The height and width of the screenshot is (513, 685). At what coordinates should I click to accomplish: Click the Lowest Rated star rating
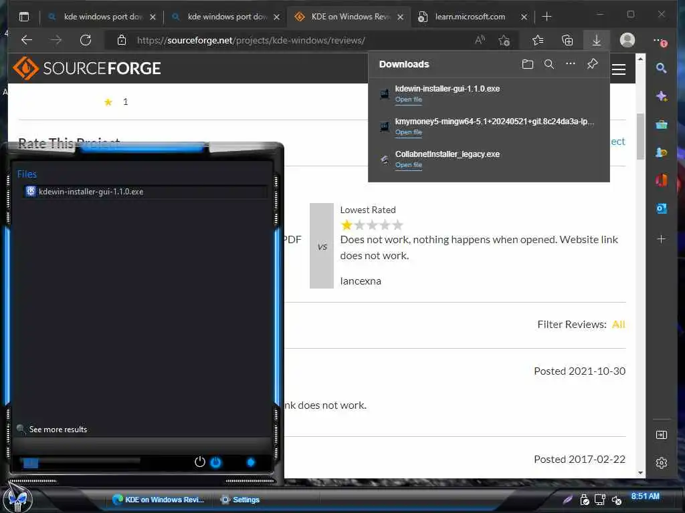371,224
